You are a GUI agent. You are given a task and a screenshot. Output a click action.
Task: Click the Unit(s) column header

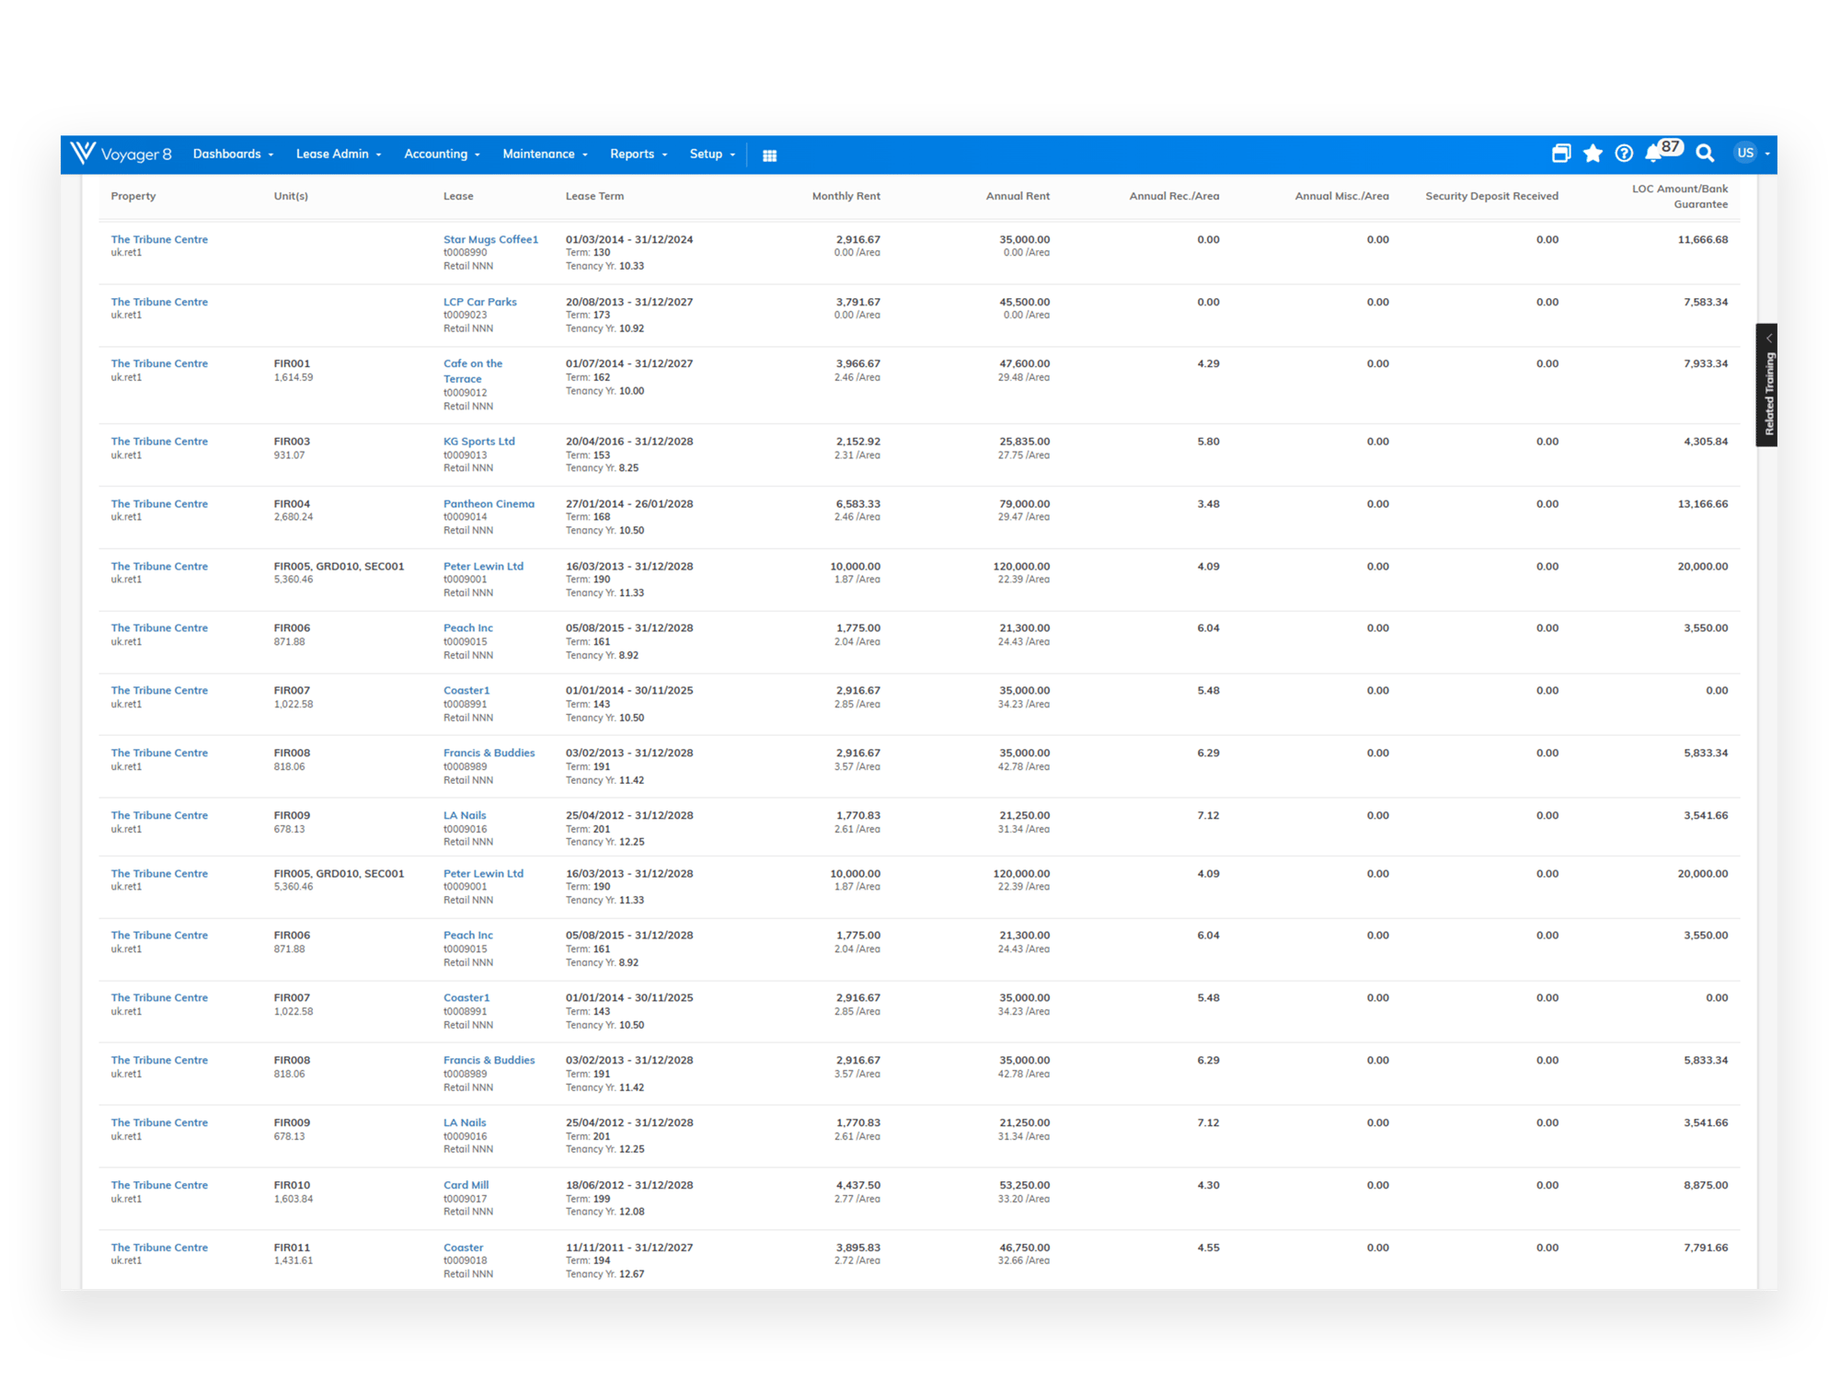click(291, 196)
